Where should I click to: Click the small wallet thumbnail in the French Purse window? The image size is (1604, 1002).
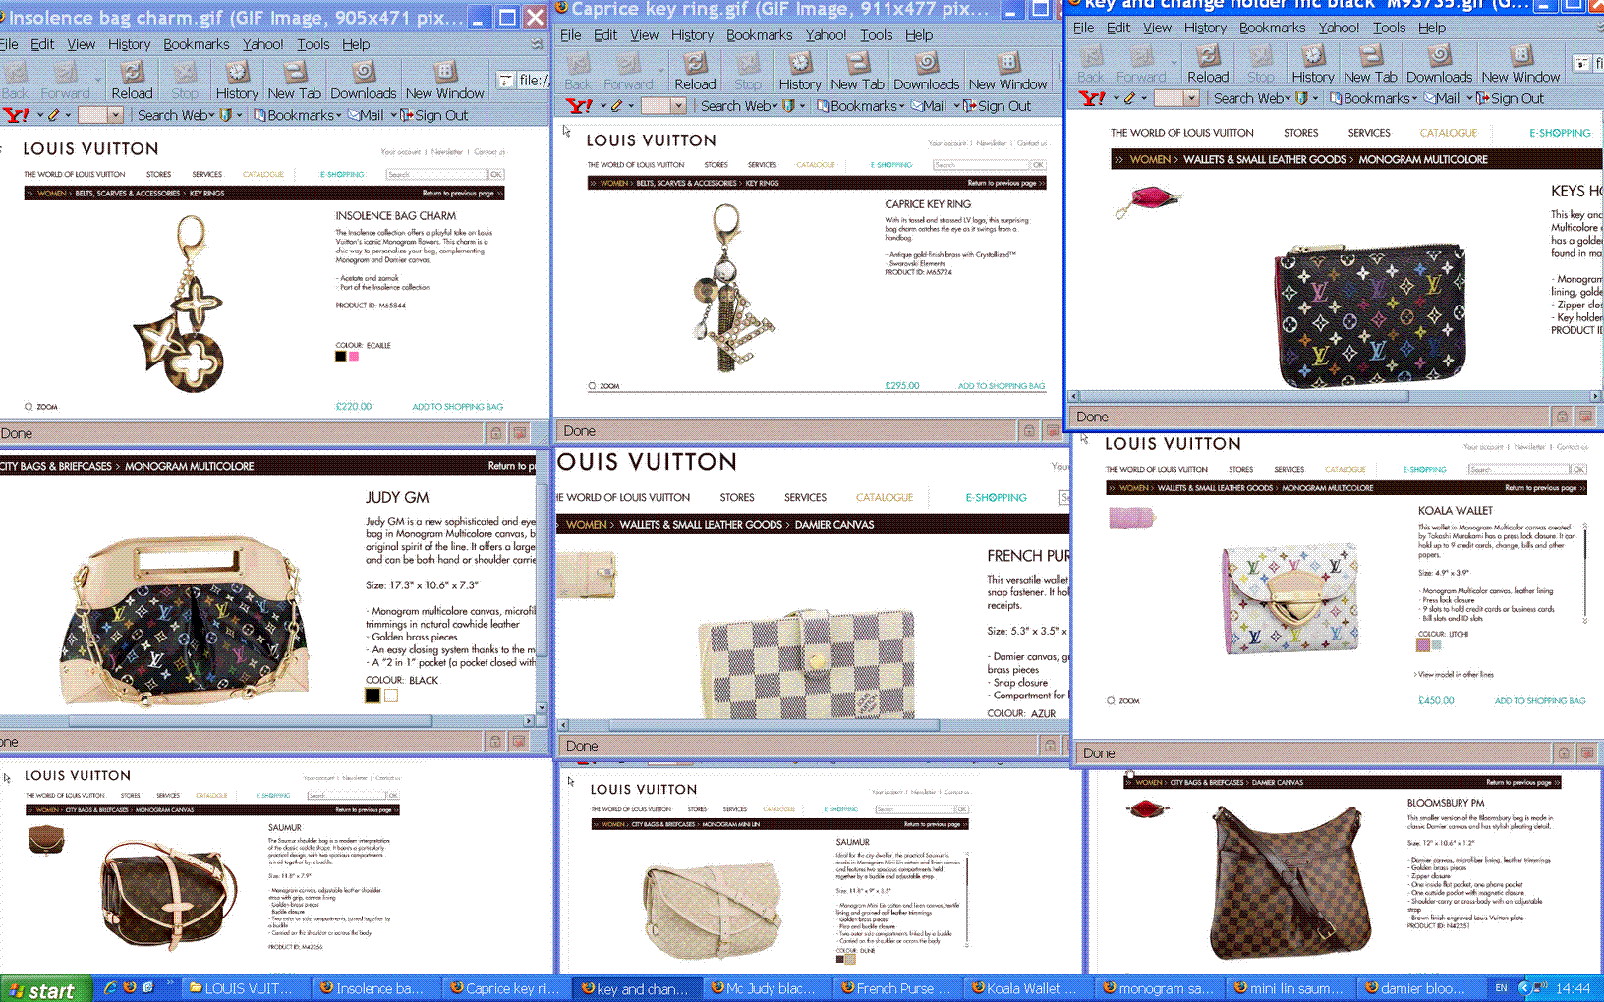click(589, 575)
